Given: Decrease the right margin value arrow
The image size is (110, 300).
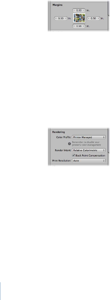Looking at the screenshot, I should pos(88,18).
